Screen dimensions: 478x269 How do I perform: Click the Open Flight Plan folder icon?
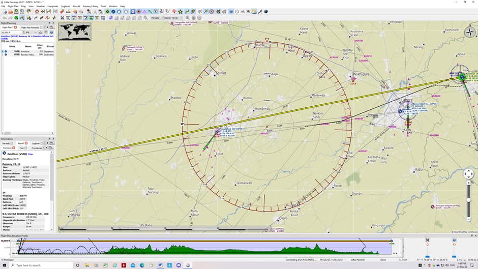(10, 12)
